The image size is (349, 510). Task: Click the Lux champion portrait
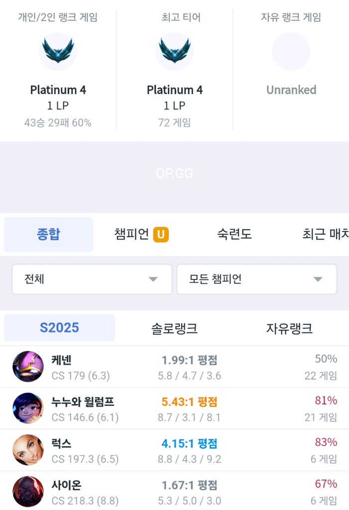pyautogui.click(x=28, y=450)
